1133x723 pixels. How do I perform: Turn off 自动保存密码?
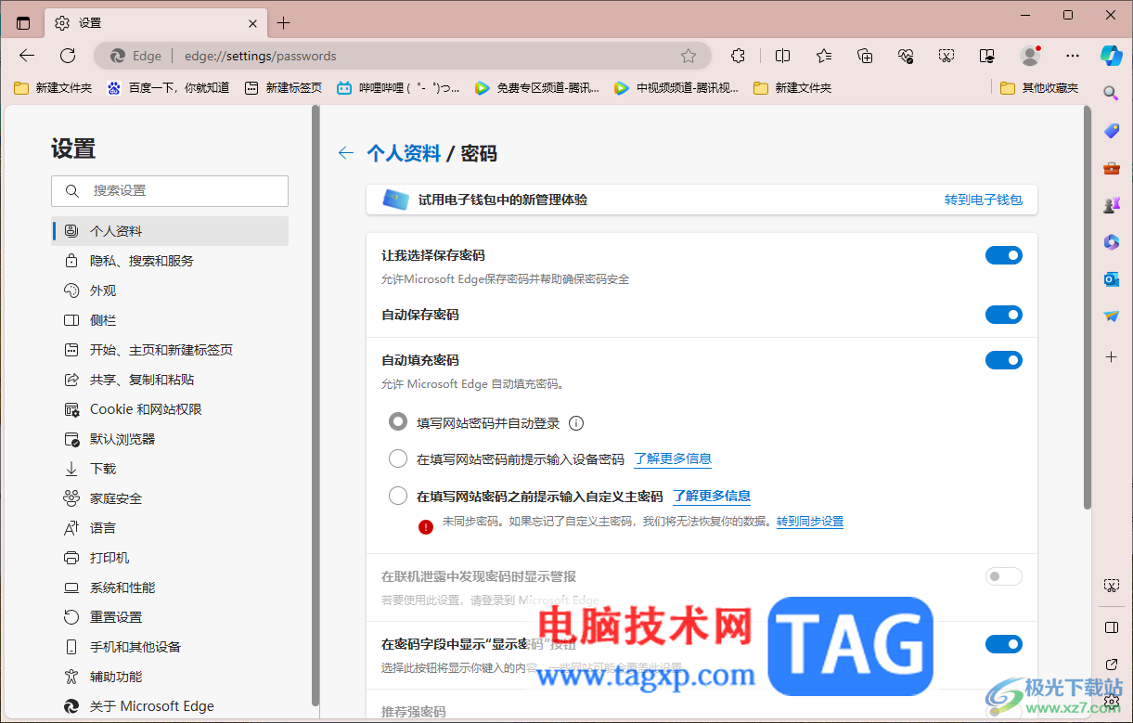1003,315
